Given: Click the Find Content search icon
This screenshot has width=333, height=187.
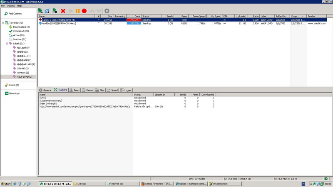Looking at the screenshot, I should pyautogui.click(x=6, y=14).
